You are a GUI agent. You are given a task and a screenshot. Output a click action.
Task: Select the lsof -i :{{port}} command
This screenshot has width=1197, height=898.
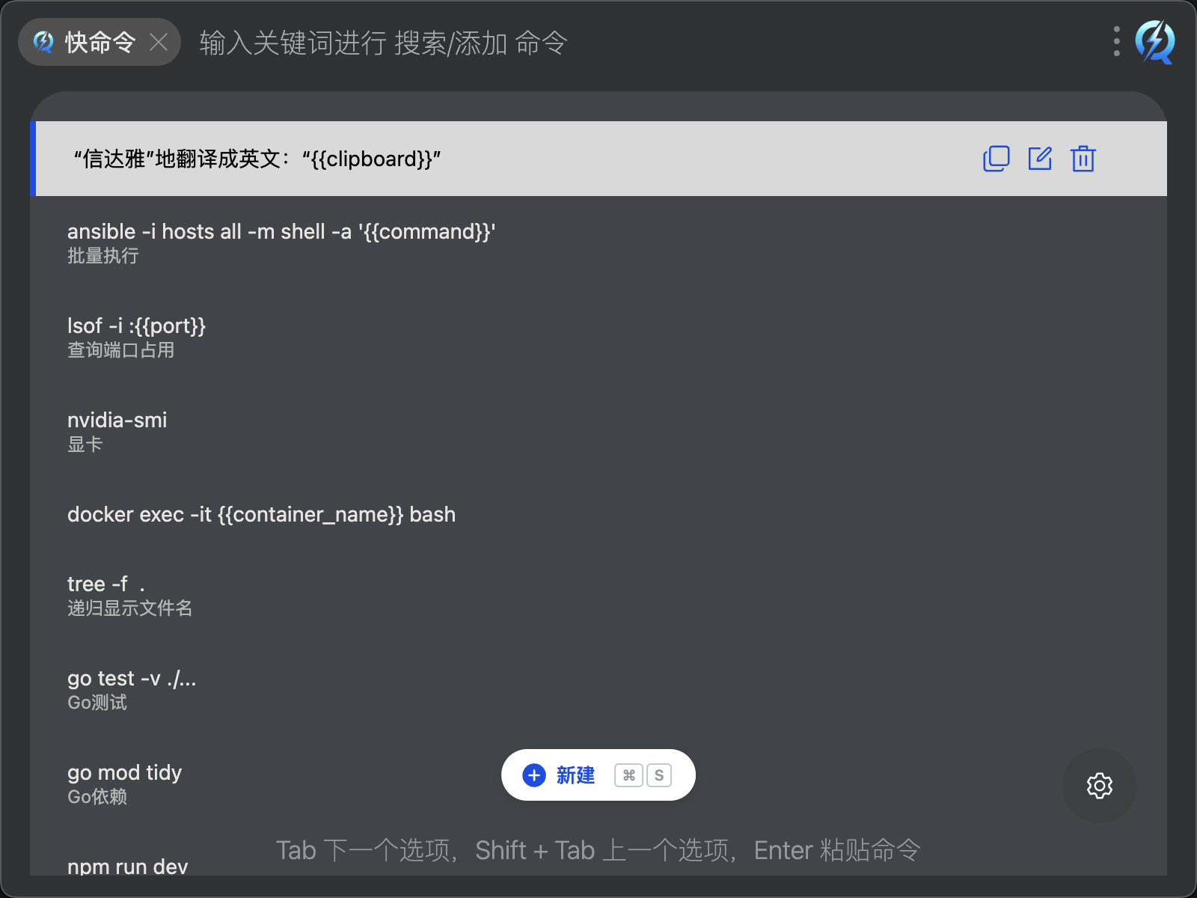tap(598, 337)
